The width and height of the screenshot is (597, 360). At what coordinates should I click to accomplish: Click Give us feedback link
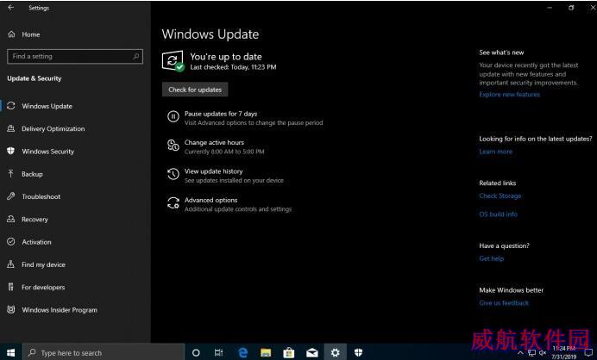tap(504, 303)
